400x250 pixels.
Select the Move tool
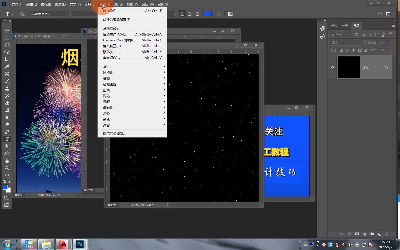(7, 31)
